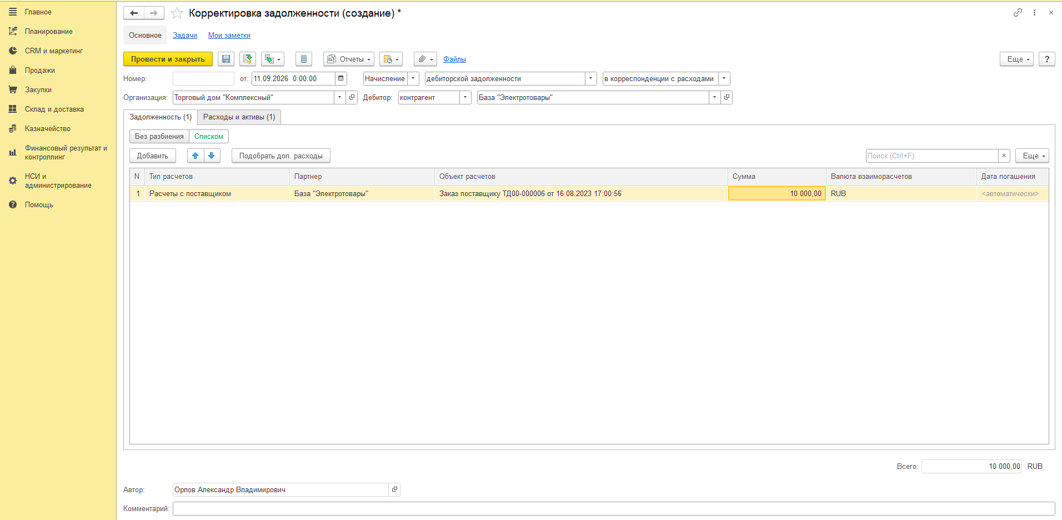
Task: Expand the Организация dropdown
Action: 340,97
